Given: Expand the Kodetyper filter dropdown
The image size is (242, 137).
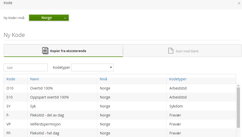Looking at the screenshot, I should click(92, 67).
